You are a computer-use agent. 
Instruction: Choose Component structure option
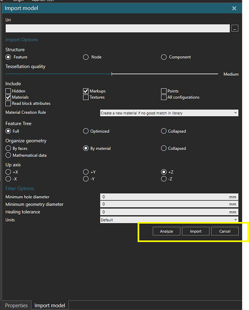point(164,57)
